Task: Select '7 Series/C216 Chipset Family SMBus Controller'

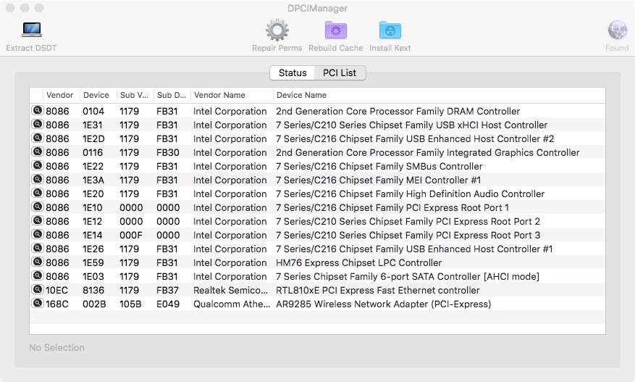Action: point(379,166)
